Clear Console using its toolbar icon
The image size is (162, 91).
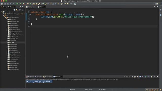coord(132,77)
